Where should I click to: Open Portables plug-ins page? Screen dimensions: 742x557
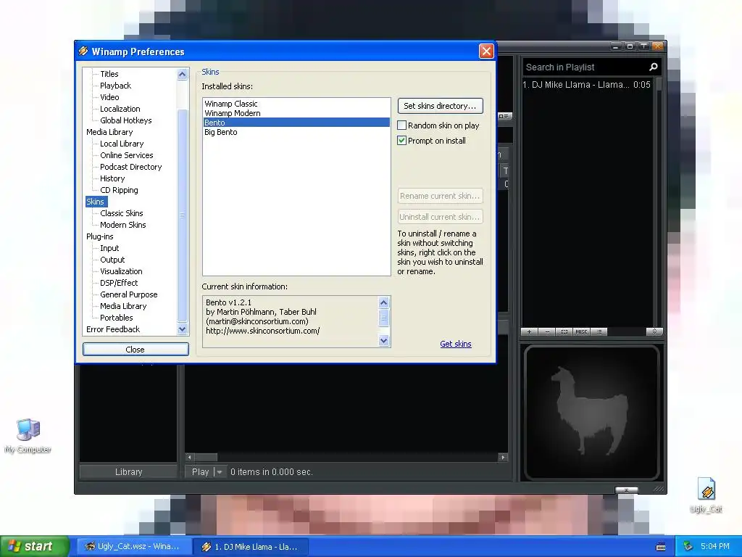point(117,318)
